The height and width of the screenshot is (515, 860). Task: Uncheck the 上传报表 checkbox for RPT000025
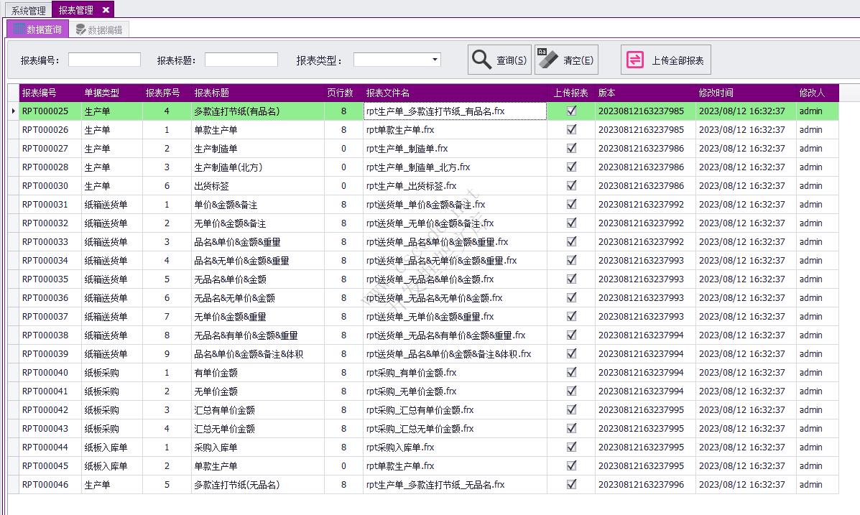pos(571,111)
